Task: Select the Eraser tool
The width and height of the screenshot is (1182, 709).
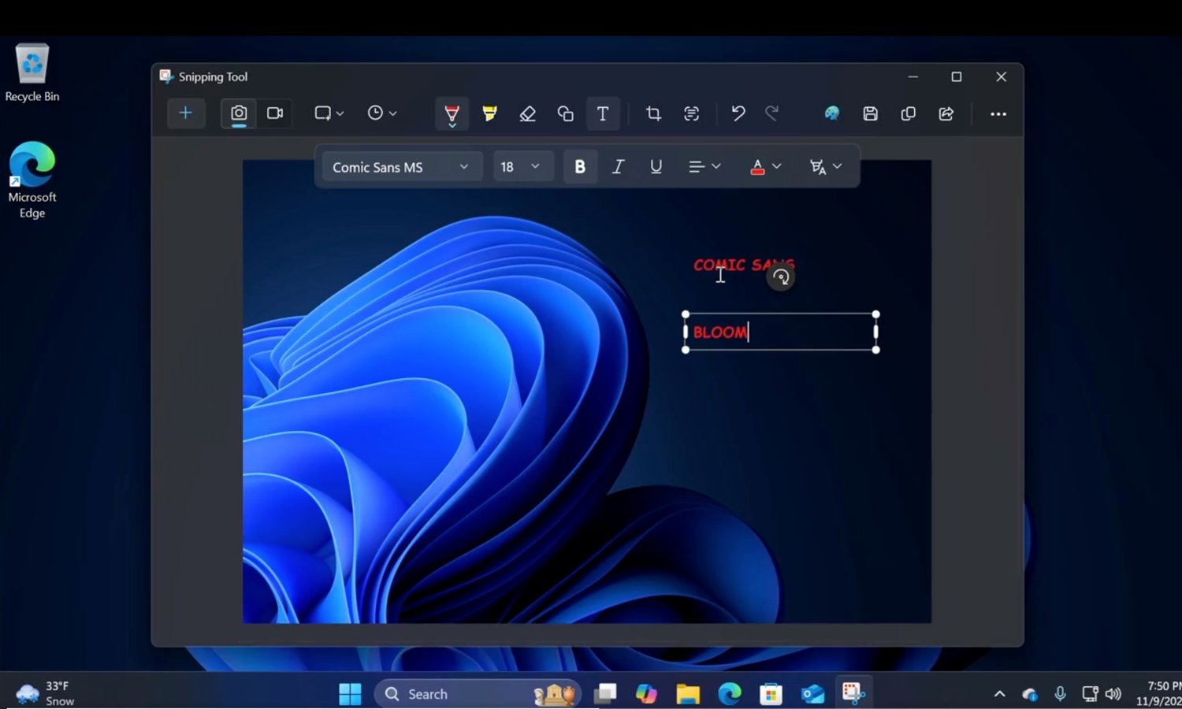Action: click(x=527, y=113)
